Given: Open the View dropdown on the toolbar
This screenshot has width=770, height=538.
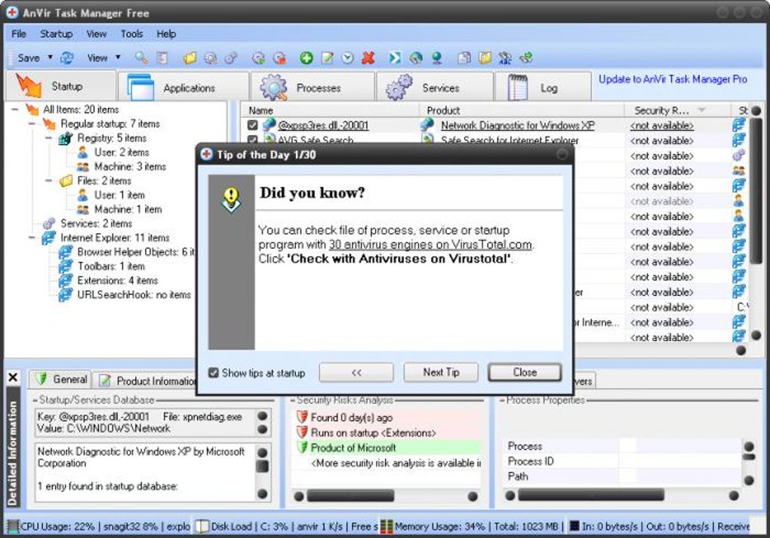Looking at the screenshot, I should click(x=119, y=57).
